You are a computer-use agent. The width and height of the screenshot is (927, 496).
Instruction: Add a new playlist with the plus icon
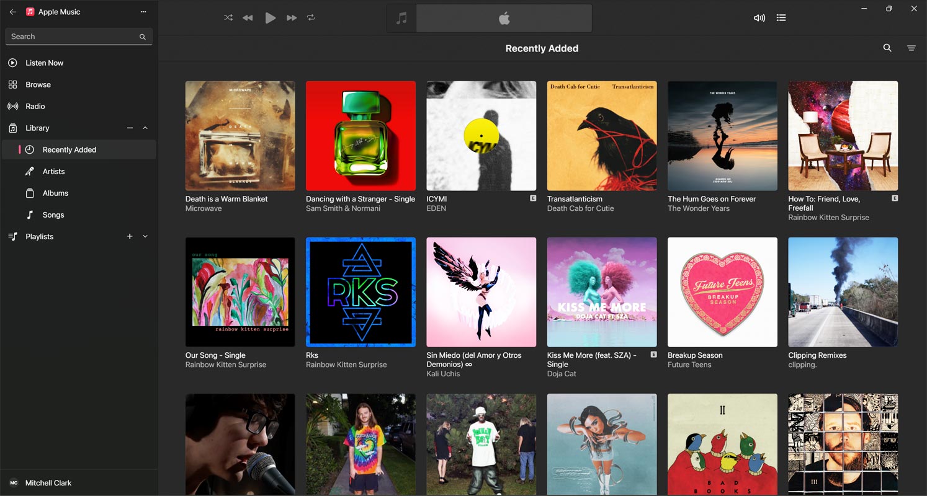point(130,236)
